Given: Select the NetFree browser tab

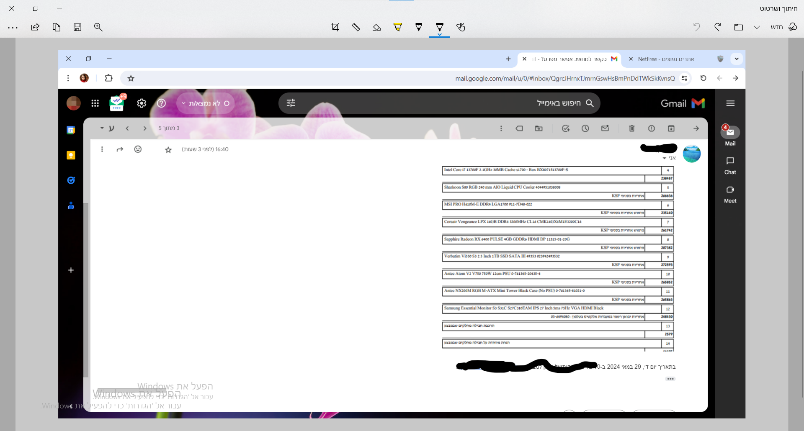Looking at the screenshot, I should click(x=666, y=59).
